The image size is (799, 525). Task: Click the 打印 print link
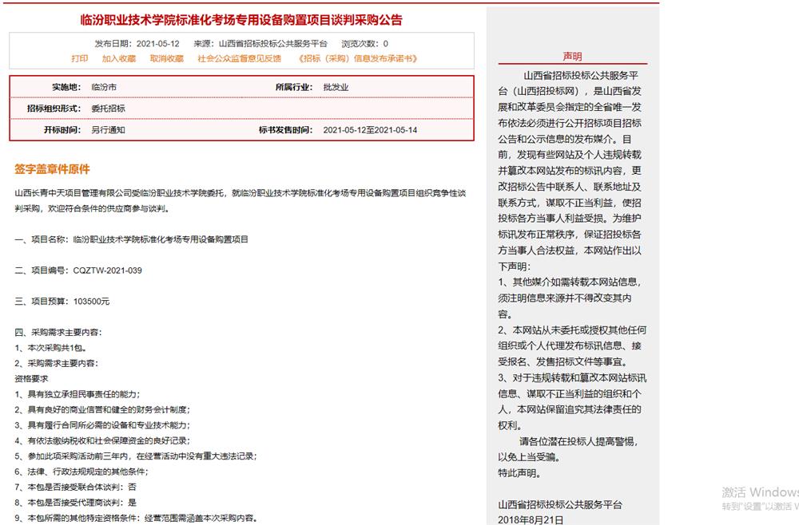tap(79, 58)
